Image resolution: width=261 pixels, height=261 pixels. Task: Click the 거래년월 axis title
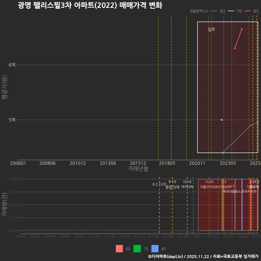[138, 169]
